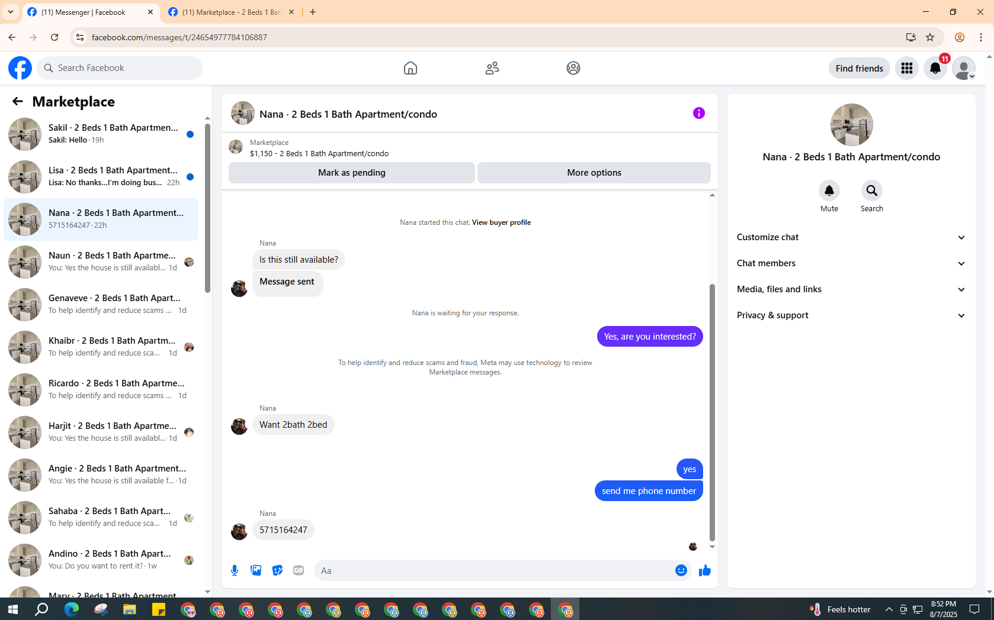The width and height of the screenshot is (994, 620).
Task: Open the browser tab search dropdown
Action: [11, 12]
